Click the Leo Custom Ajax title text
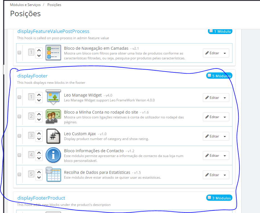This screenshot has height=213, width=260. [80, 134]
